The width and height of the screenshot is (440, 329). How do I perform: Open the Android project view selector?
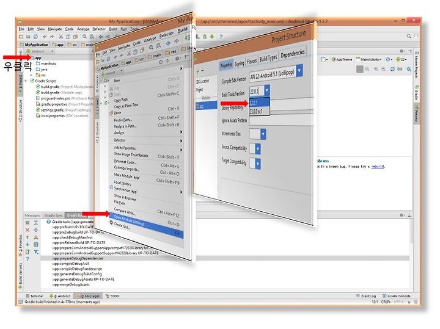[39, 51]
